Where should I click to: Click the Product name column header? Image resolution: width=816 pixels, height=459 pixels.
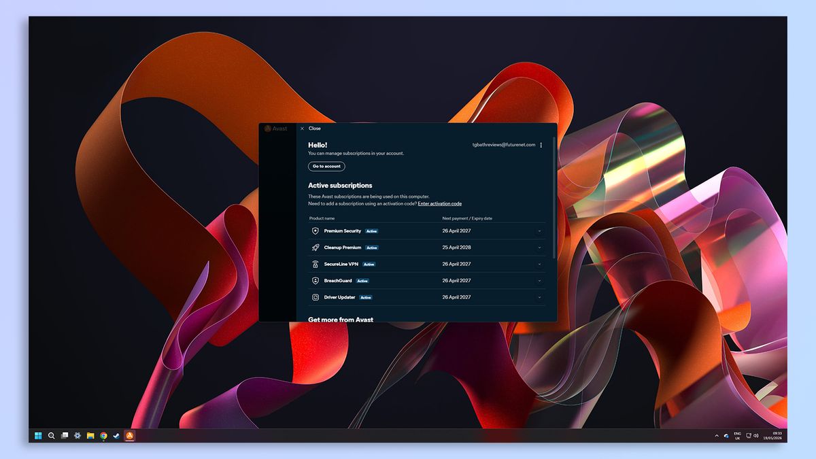point(322,218)
